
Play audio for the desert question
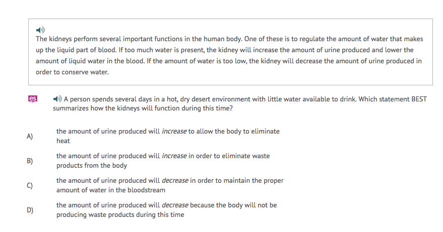(57, 99)
